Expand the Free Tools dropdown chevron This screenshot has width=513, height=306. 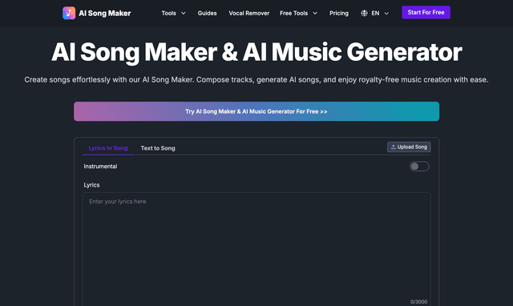pyautogui.click(x=315, y=14)
